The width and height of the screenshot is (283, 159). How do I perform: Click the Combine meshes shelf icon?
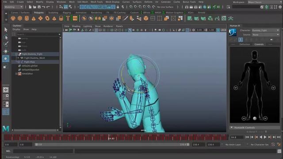(84, 18)
